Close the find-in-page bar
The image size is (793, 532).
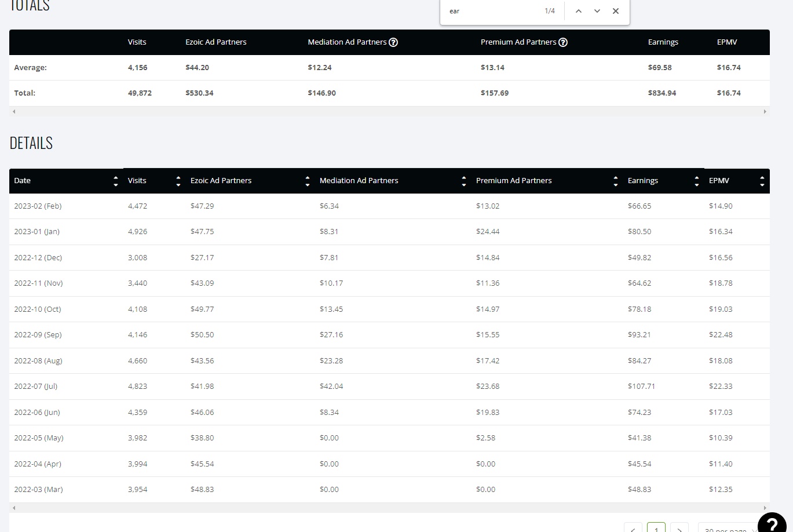[616, 11]
